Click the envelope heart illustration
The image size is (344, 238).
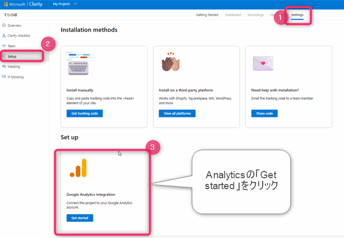(x=263, y=63)
